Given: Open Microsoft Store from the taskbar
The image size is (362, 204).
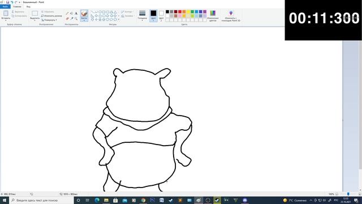Looking at the screenshot, I should (115, 200).
